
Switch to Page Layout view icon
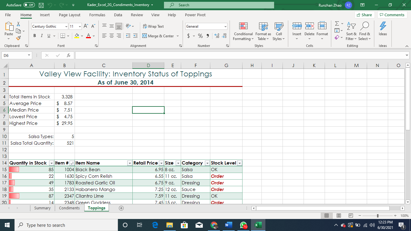tap(338, 216)
